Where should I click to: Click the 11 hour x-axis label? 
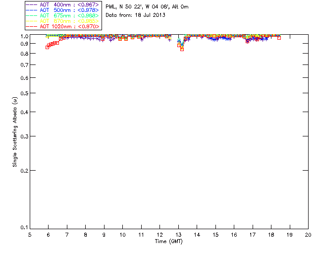pos(141,235)
